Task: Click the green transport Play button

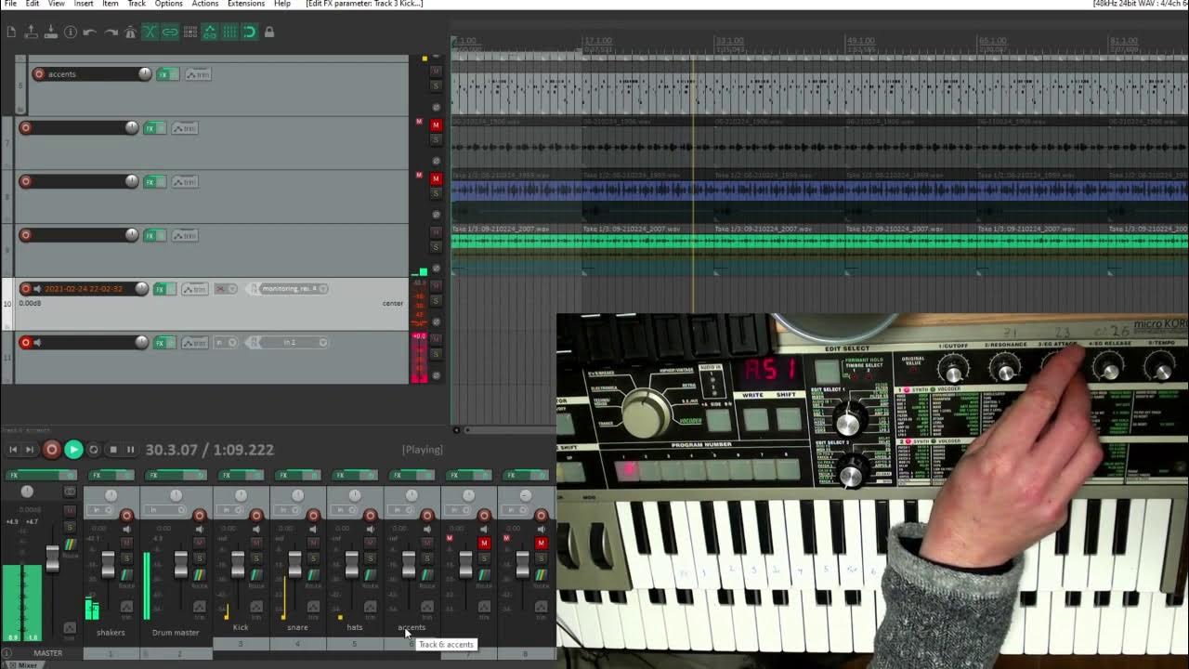Action: 73,450
